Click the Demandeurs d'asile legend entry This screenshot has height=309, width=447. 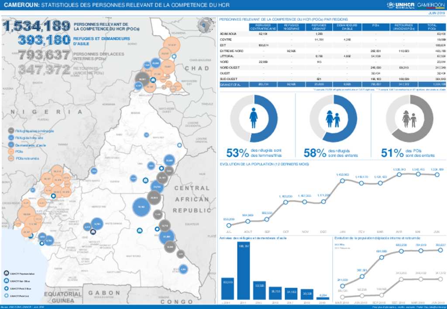point(30,145)
